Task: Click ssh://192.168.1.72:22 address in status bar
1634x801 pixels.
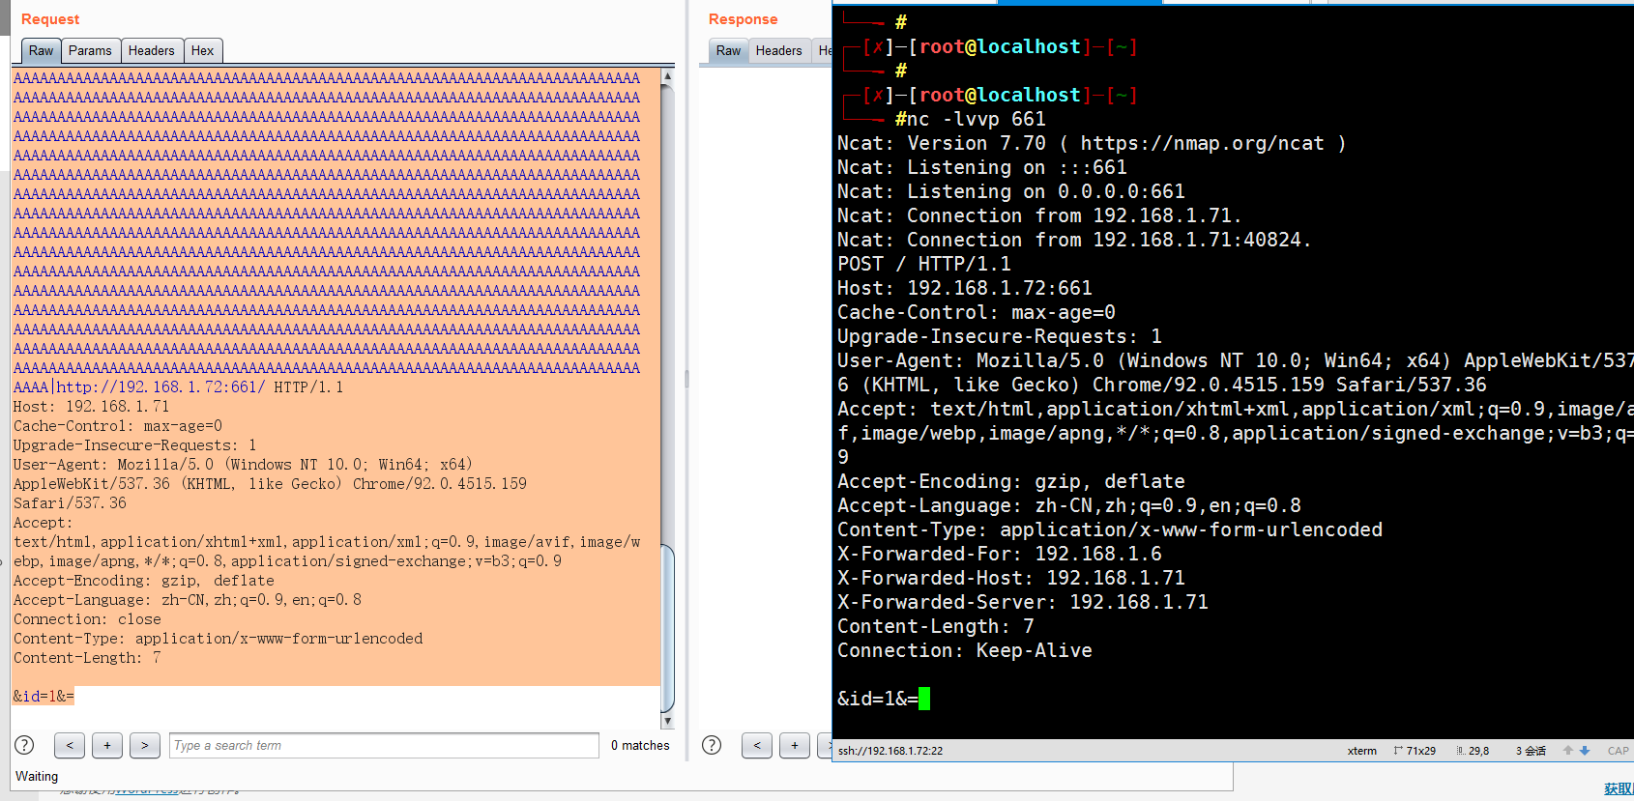Action: coord(890,751)
